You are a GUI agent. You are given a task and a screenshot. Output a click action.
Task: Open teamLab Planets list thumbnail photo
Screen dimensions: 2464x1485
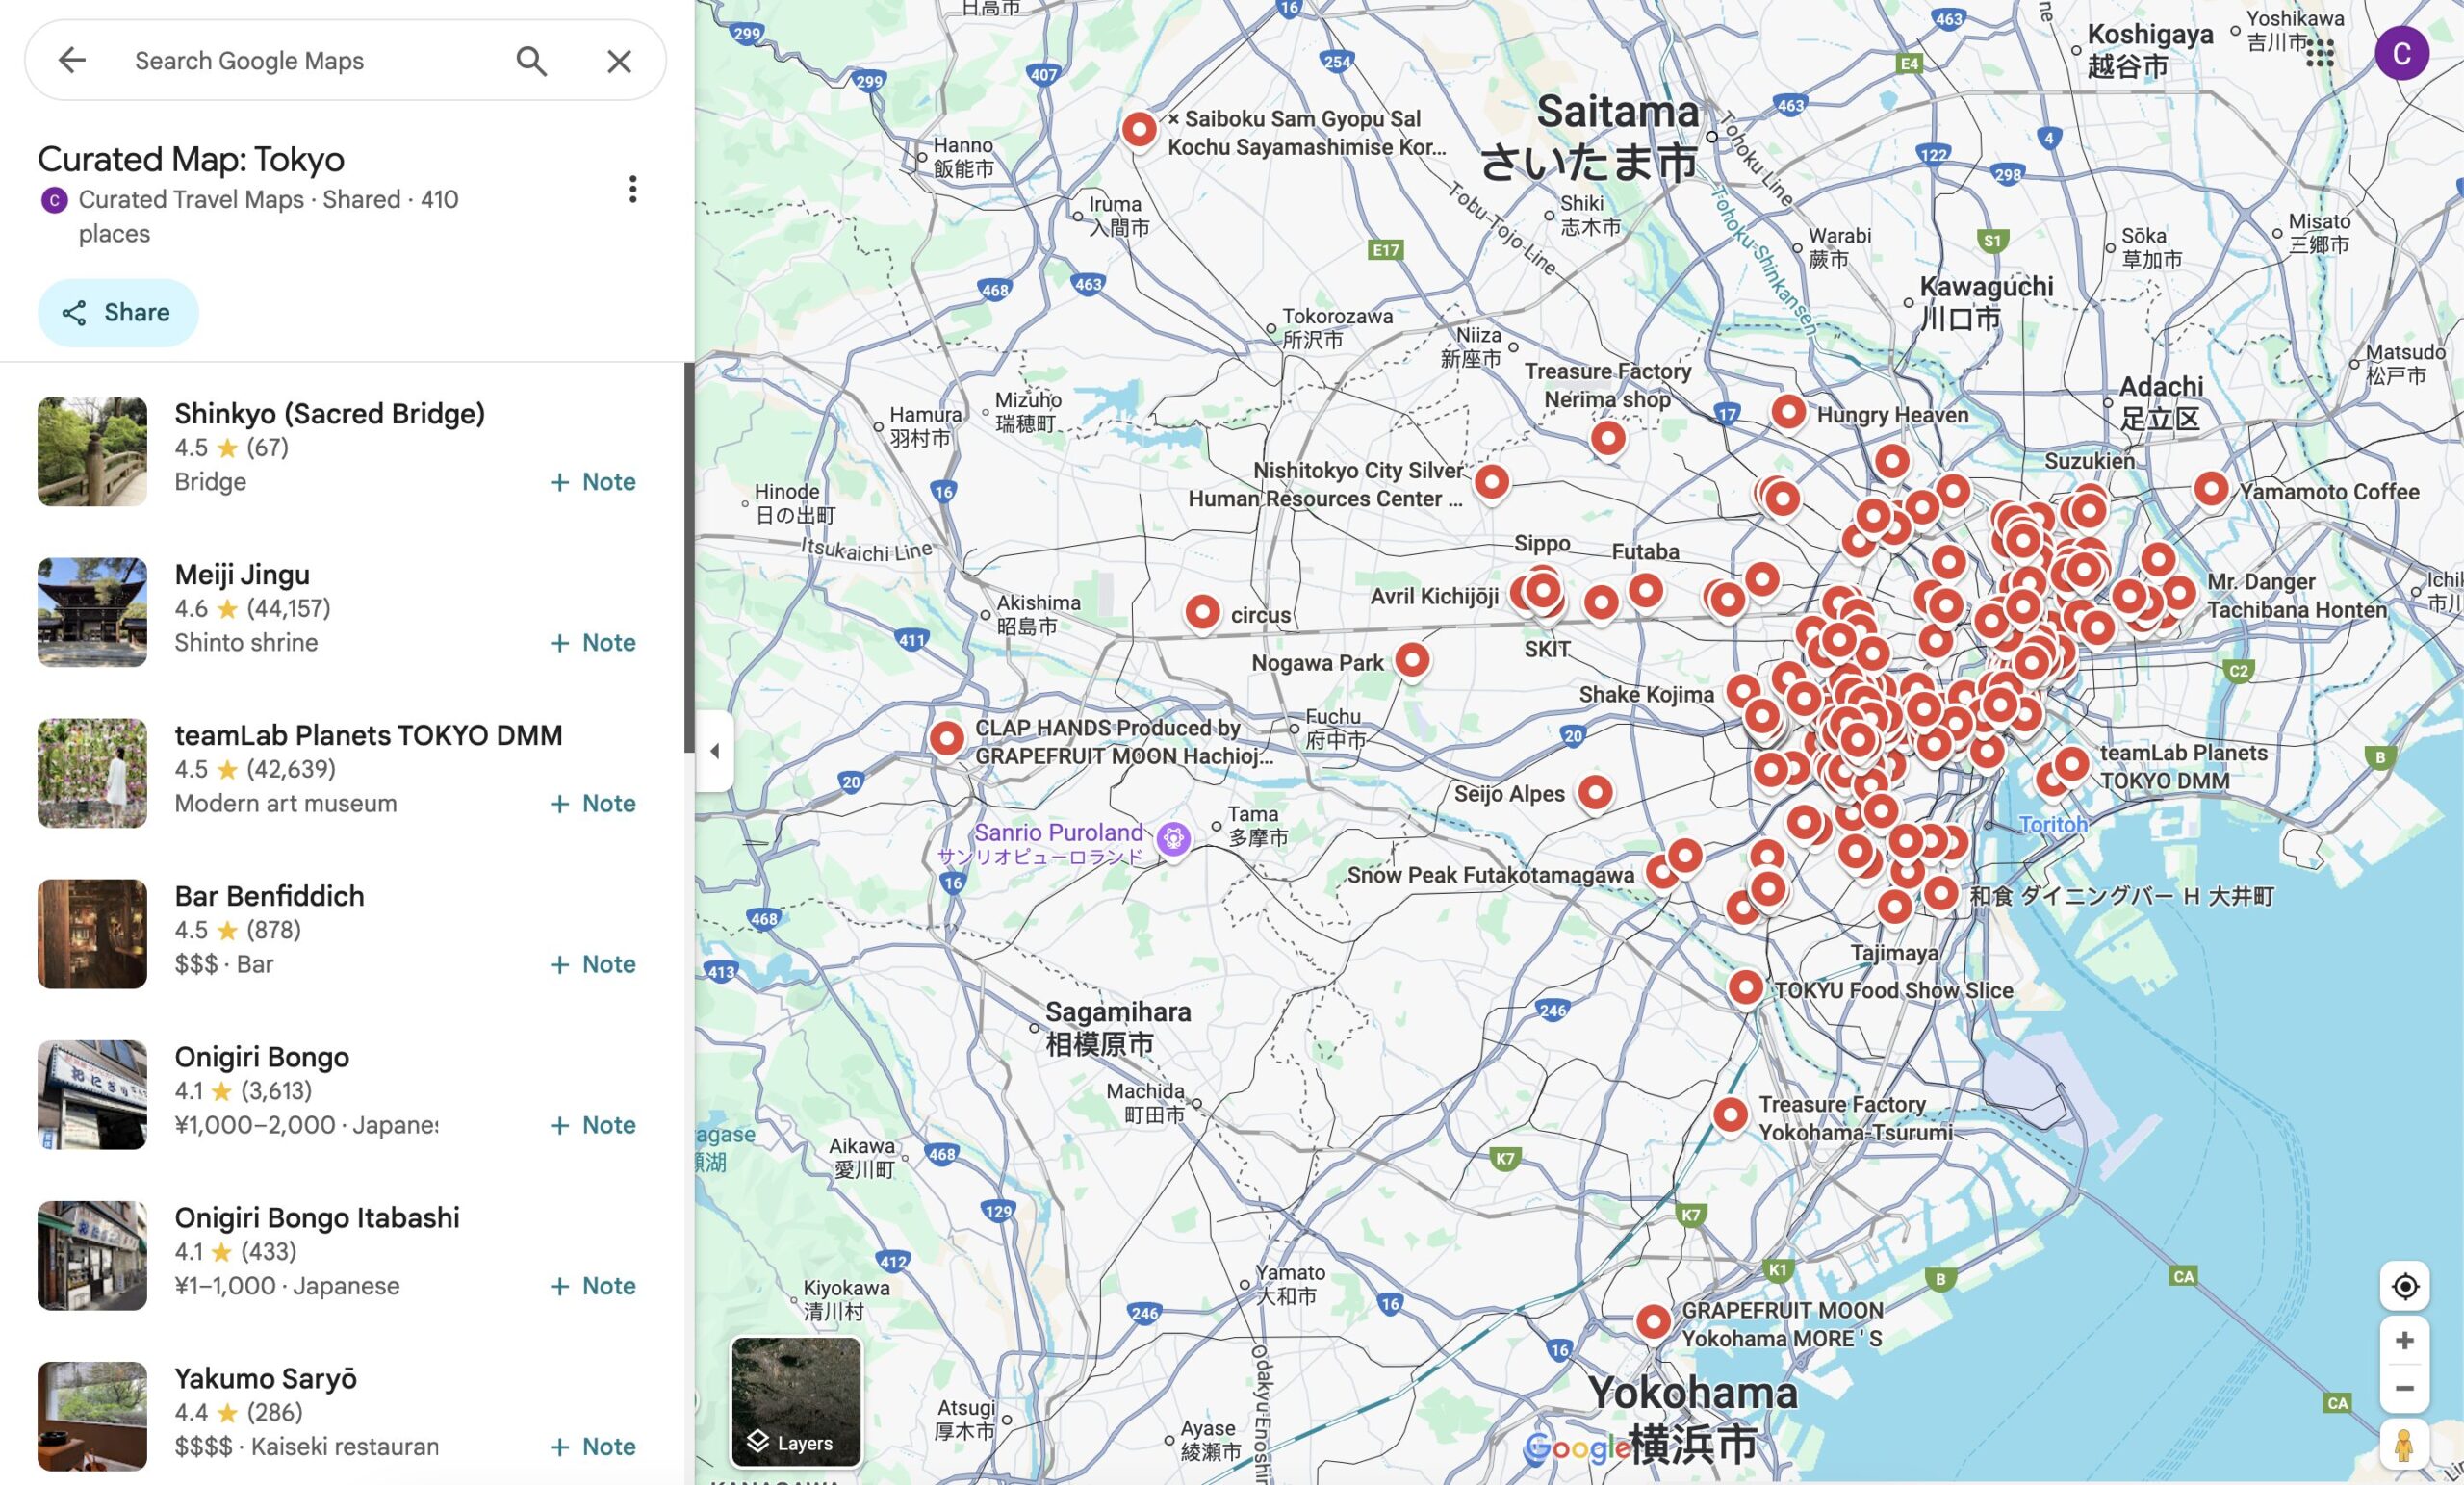[x=92, y=773]
